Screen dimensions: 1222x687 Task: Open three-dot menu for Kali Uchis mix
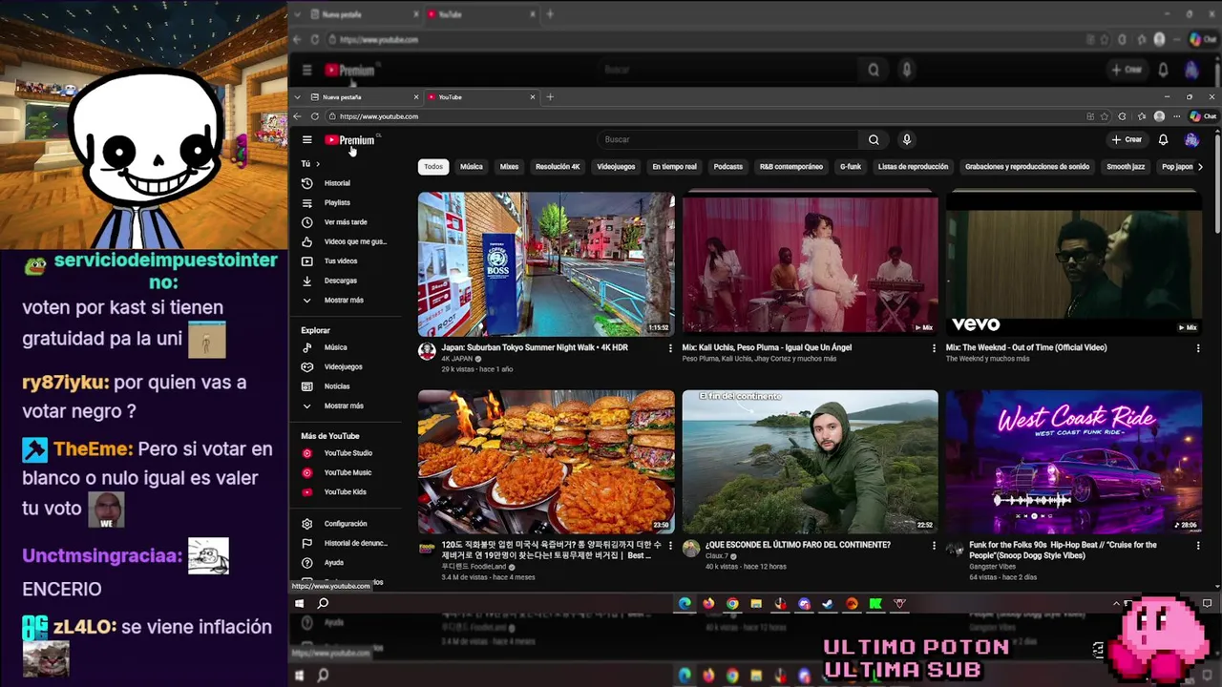point(934,348)
